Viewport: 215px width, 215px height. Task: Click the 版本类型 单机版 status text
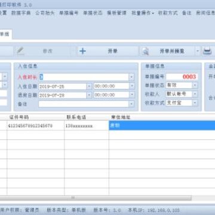[x=66, y=210]
